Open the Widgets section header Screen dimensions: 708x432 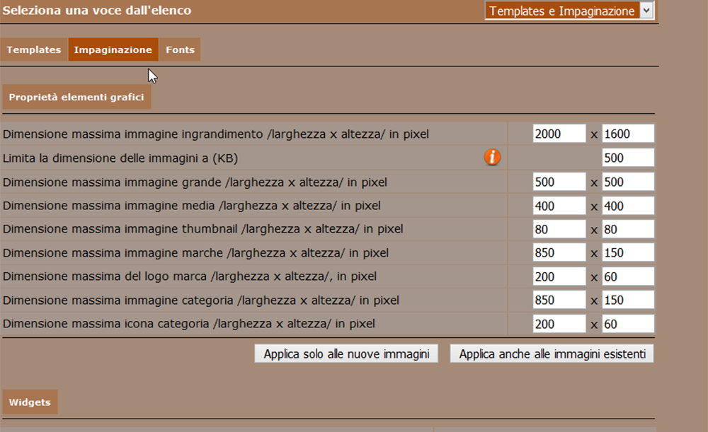30,402
